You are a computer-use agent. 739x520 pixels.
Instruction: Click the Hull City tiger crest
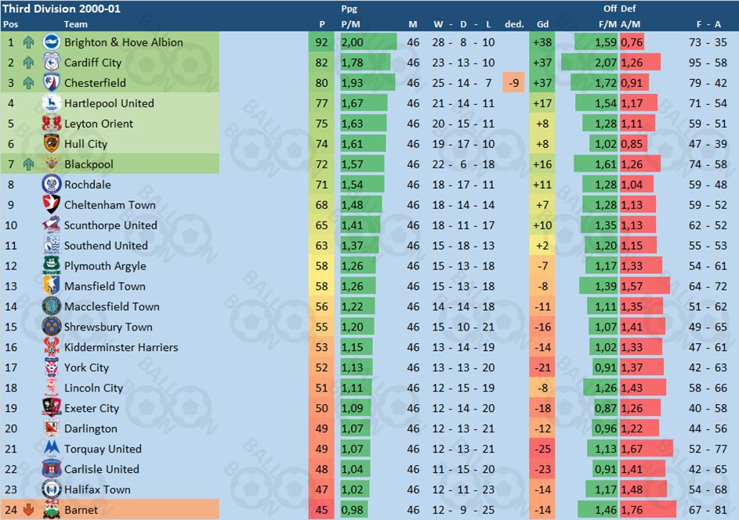point(52,144)
